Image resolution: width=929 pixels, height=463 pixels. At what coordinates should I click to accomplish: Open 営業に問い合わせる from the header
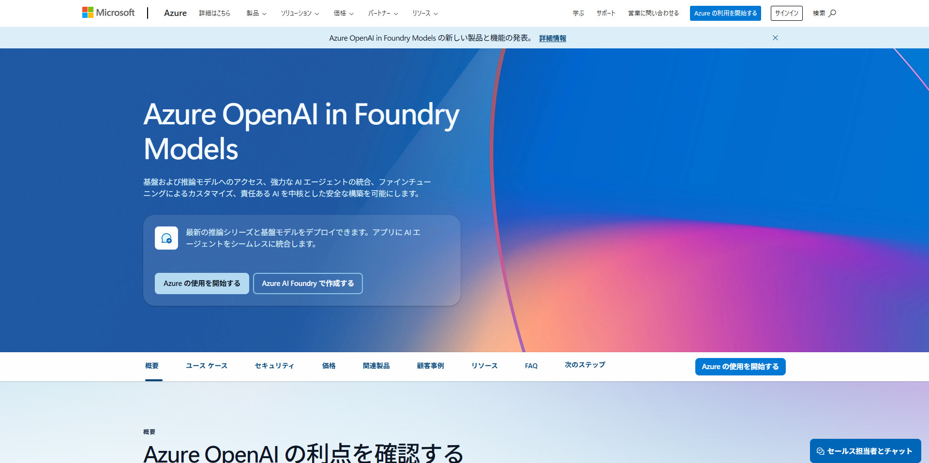(x=653, y=13)
